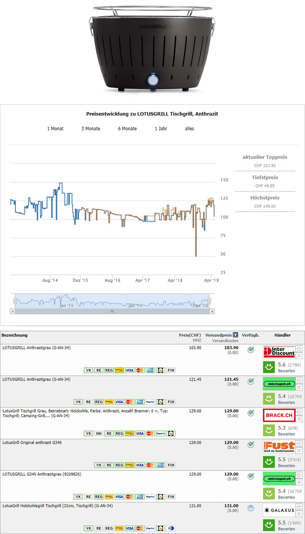This screenshot has height=534, width=305.
Task: Toggle favorite star for Galaxus offer
Action: point(299,507)
